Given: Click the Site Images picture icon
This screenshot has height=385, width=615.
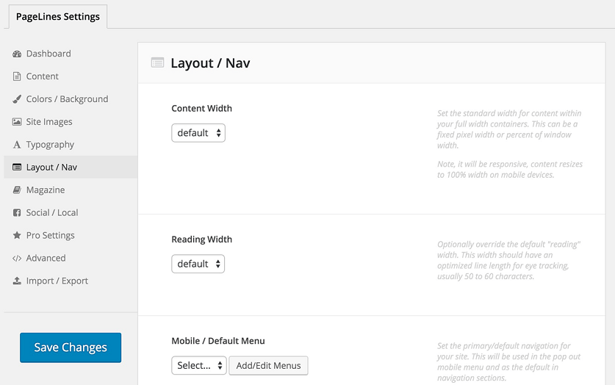Looking at the screenshot, I should (17, 122).
